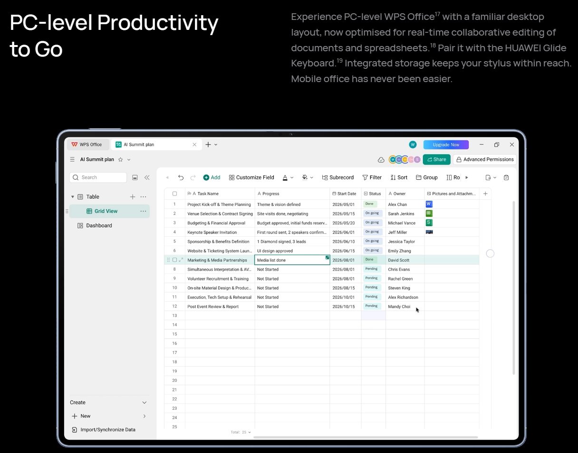The image size is (578, 453).
Task: Click Subrecord in the toolbar
Action: 338,177
